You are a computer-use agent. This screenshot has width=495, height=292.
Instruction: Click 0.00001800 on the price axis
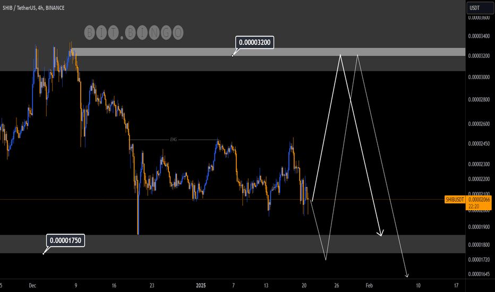point(479,245)
